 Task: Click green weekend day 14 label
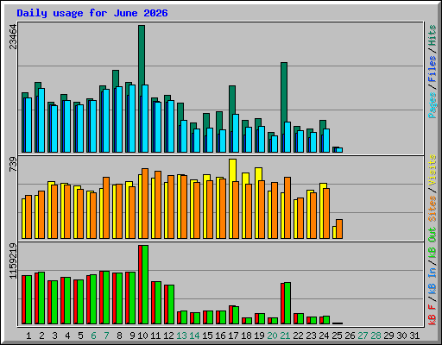point(194,336)
